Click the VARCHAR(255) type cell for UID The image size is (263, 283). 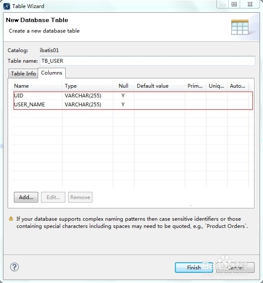pyautogui.click(x=83, y=96)
